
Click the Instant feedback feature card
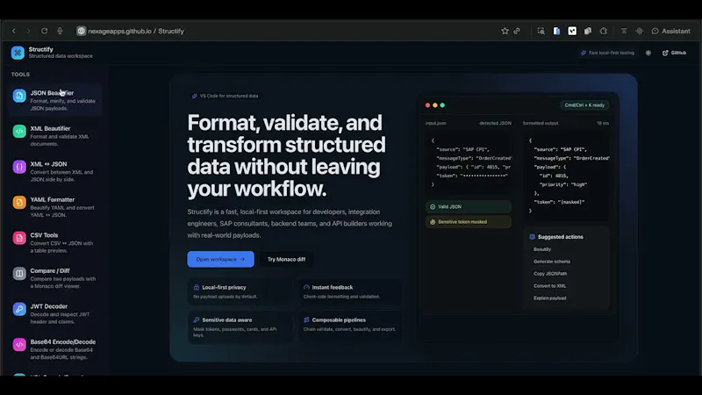coord(350,291)
